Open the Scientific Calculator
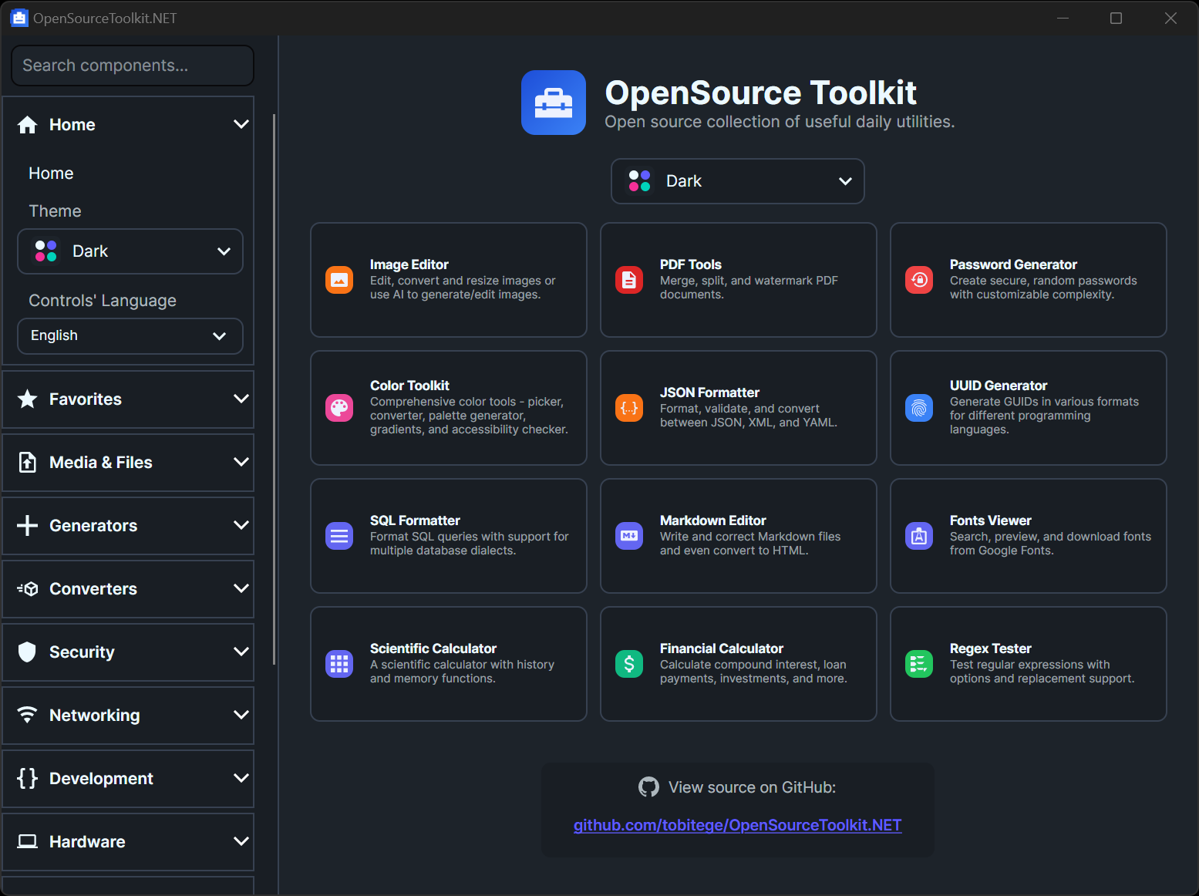 448,664
